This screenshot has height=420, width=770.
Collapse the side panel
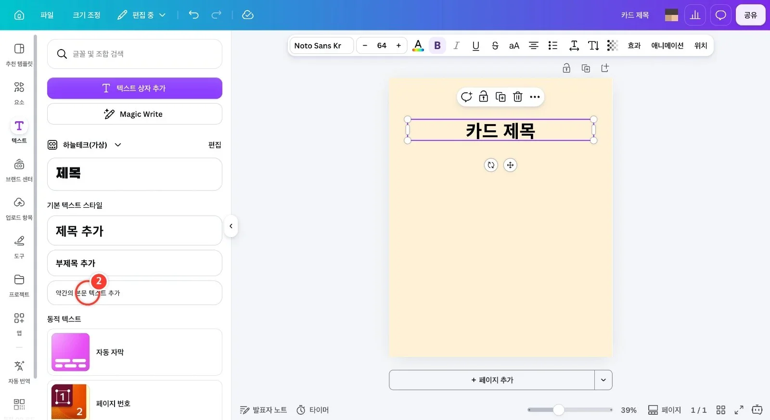pos(231,226)
